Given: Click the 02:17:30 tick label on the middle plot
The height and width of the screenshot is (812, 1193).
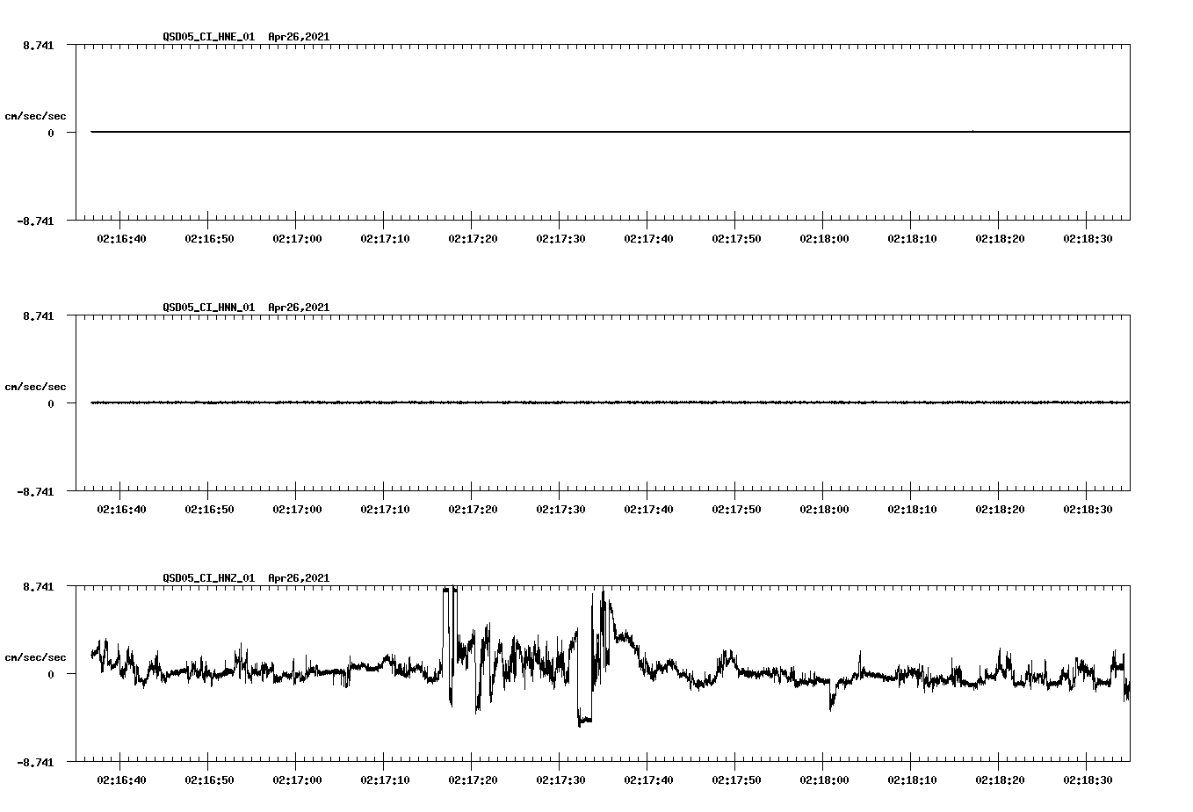Looking at the screenshot, I should click(562, 507).
